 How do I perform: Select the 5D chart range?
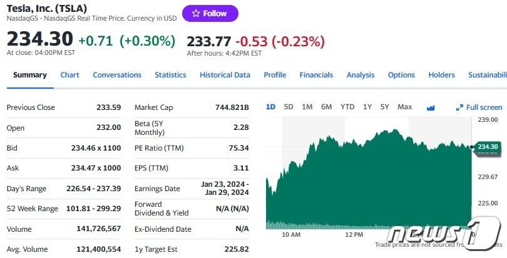(289, 107)
